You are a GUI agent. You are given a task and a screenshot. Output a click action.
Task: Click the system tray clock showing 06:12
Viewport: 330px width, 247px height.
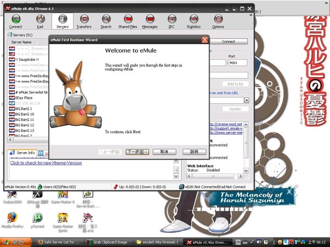317,242
